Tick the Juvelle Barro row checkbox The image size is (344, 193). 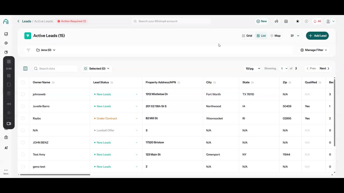click(x=23, y=106)
